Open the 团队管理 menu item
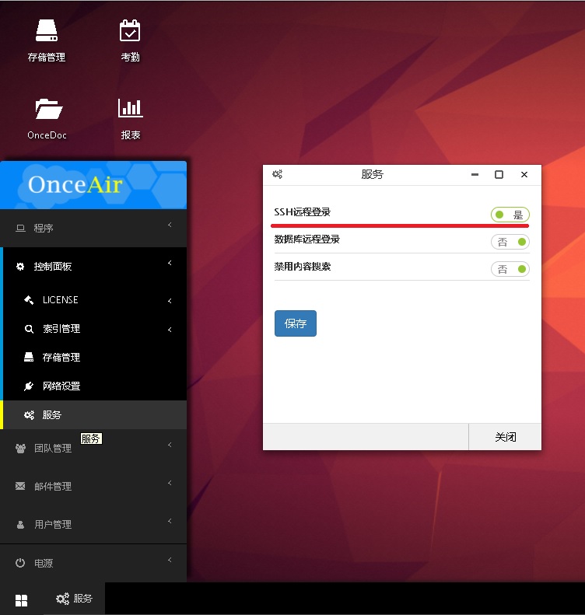The width and height of the screenshot is (585, 615). click(93, 449)
